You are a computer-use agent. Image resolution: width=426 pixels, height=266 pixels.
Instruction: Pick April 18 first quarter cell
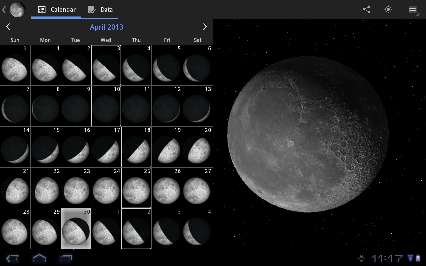point(136,147)
